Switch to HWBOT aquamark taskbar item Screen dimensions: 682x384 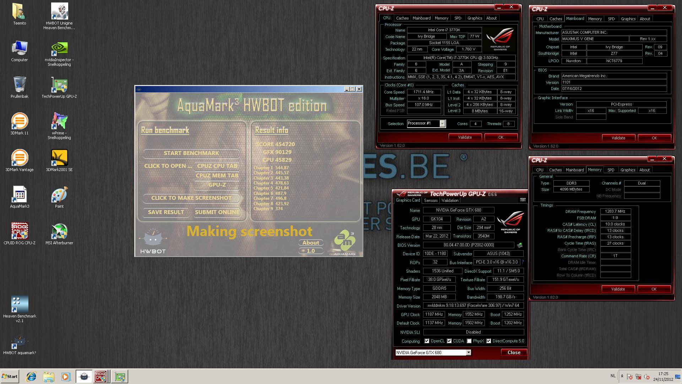click(x=84, y=377)
